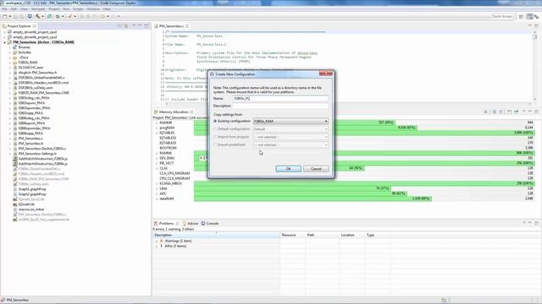Click the Graph1.graphProp file icon
542x304 pixels.
[x=15, y=189]
